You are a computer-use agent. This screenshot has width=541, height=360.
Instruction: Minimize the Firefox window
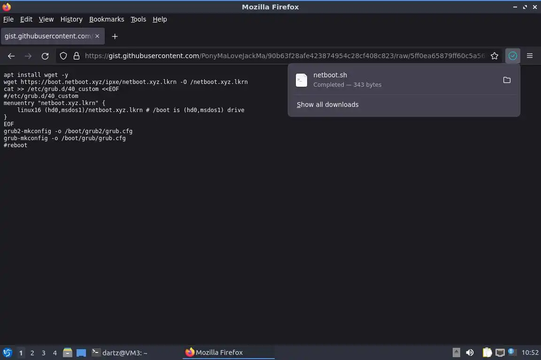515,7
